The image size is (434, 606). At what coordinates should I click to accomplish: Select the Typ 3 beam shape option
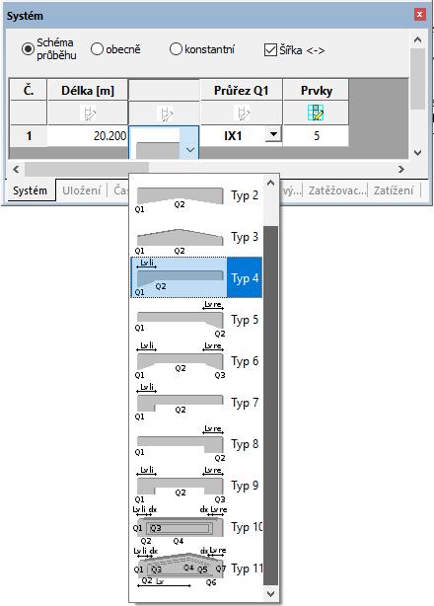point(197,237)
